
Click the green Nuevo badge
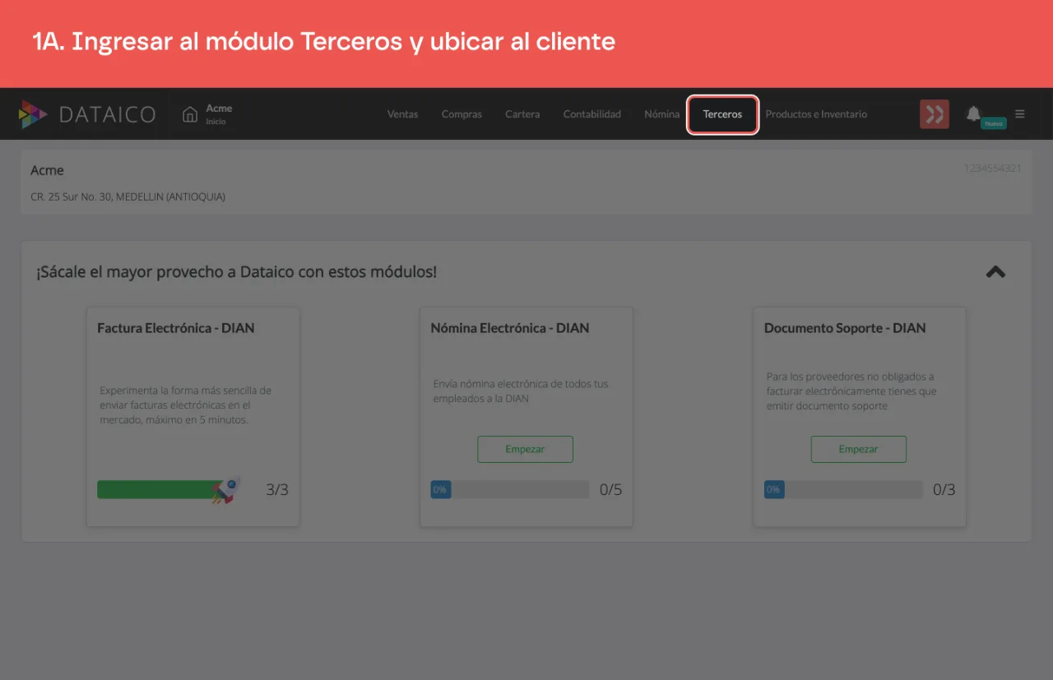[994, 123]
